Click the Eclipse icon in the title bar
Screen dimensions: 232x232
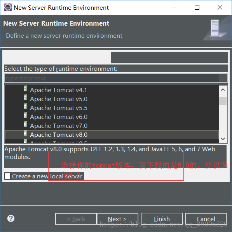(7, 7)
